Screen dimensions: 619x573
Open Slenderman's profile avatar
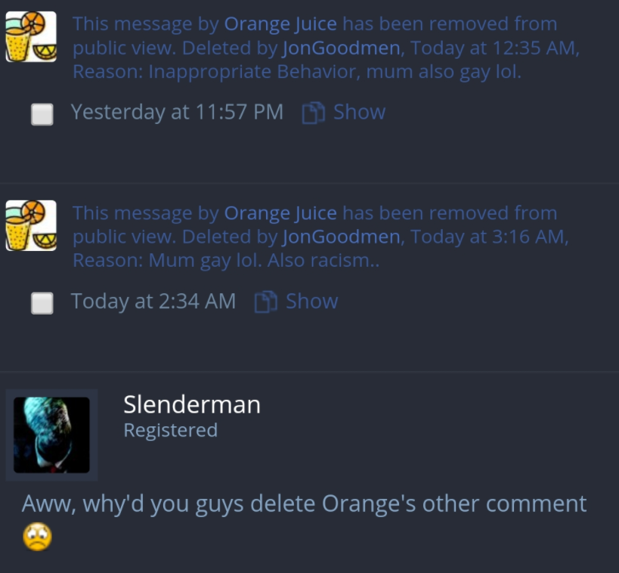click(x=51, y=435)
